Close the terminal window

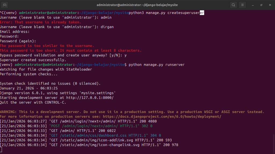[269, 5]
